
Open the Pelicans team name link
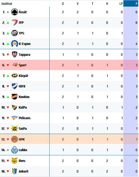[x=25, y=118]
